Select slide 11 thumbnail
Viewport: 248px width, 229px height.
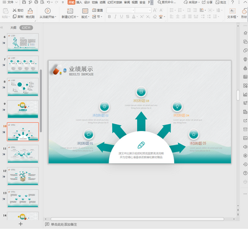pyautogui.click(x=23, y=154)
